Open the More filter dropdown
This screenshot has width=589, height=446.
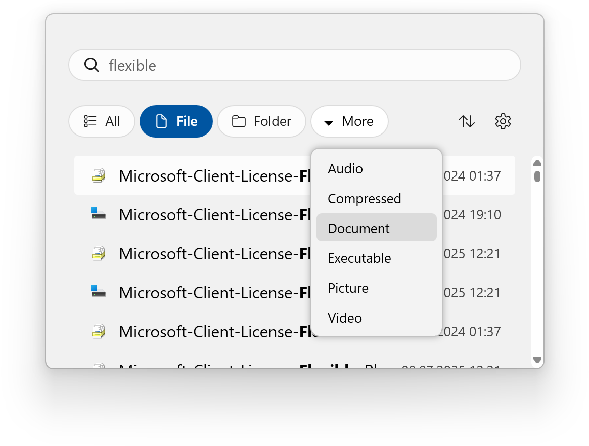pos(349,121)
